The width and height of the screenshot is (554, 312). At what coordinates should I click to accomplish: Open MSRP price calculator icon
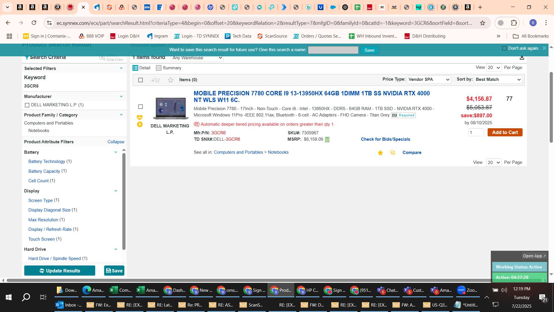pos(327,140)
